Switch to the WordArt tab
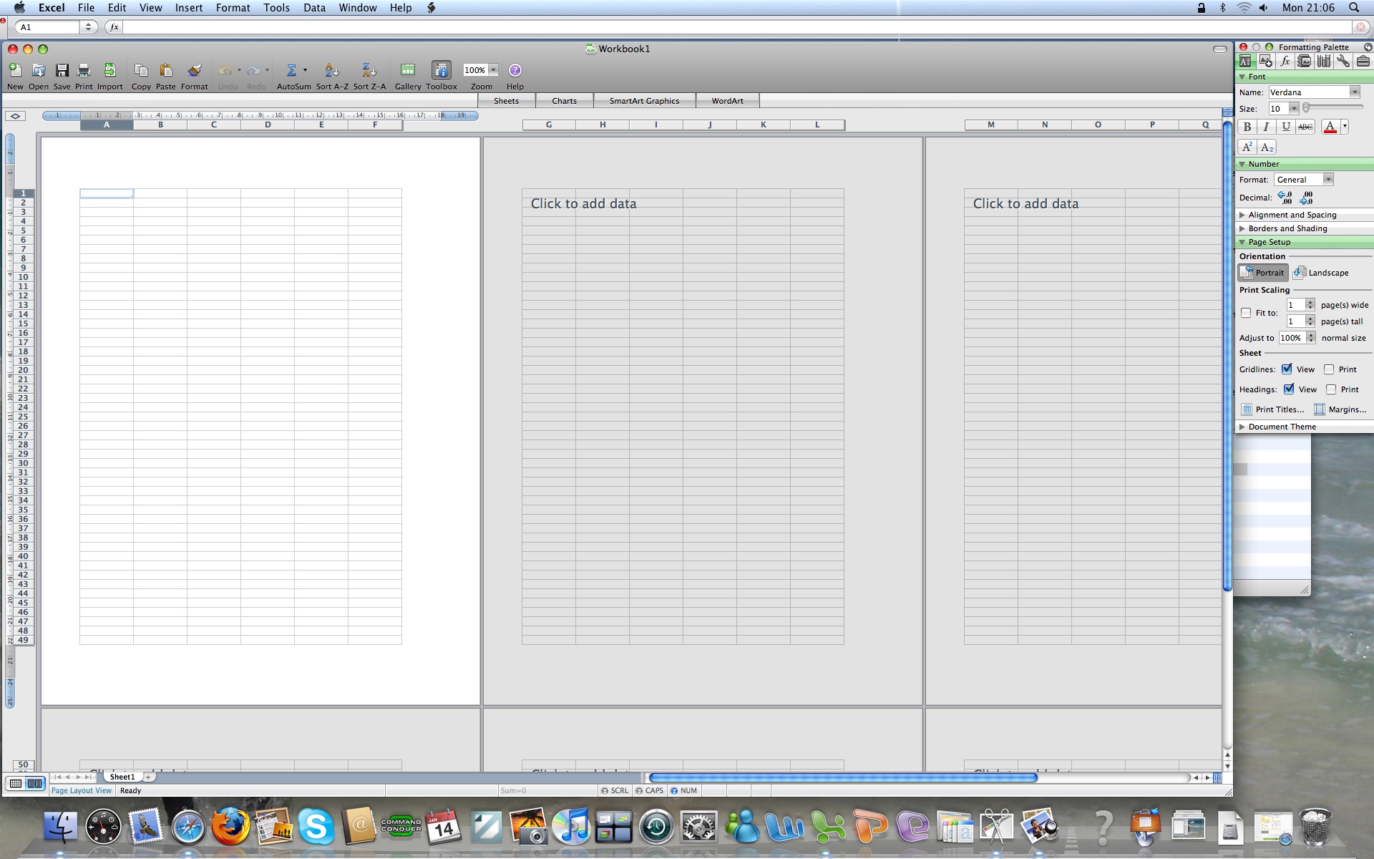The height and width of the screenshot is (859, 1374). (x=727, y=101)
